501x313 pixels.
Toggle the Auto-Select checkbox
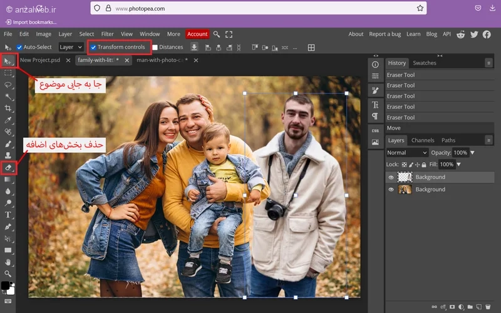coord(19,48)
